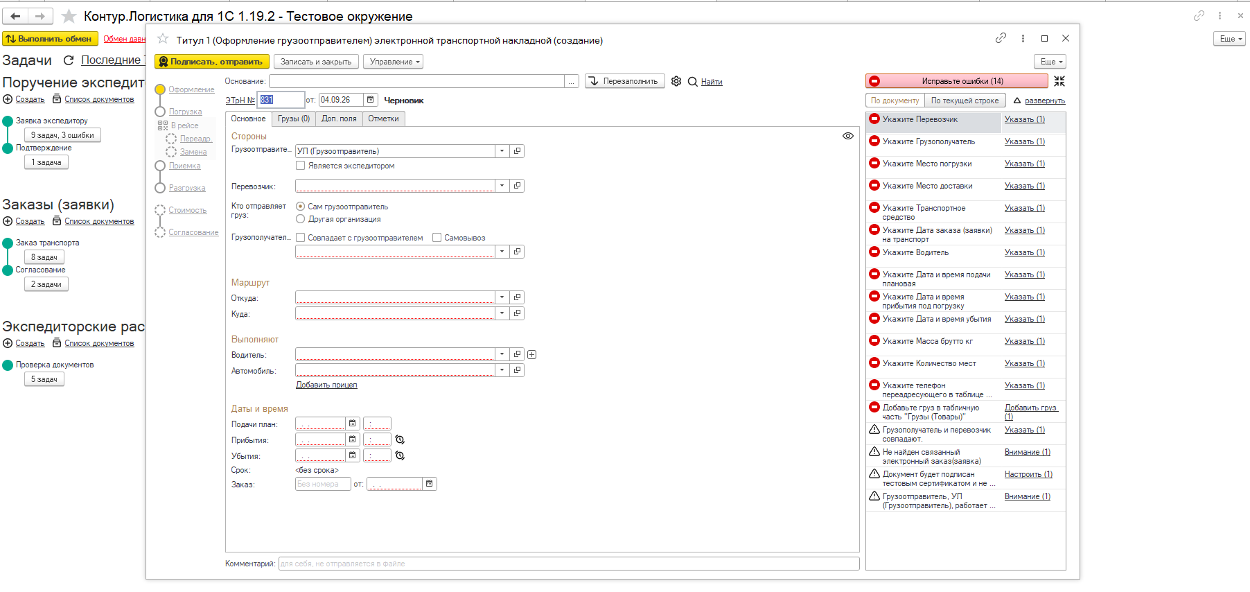Set current time for Прибытия with clock icon

[x=400, y=439]
